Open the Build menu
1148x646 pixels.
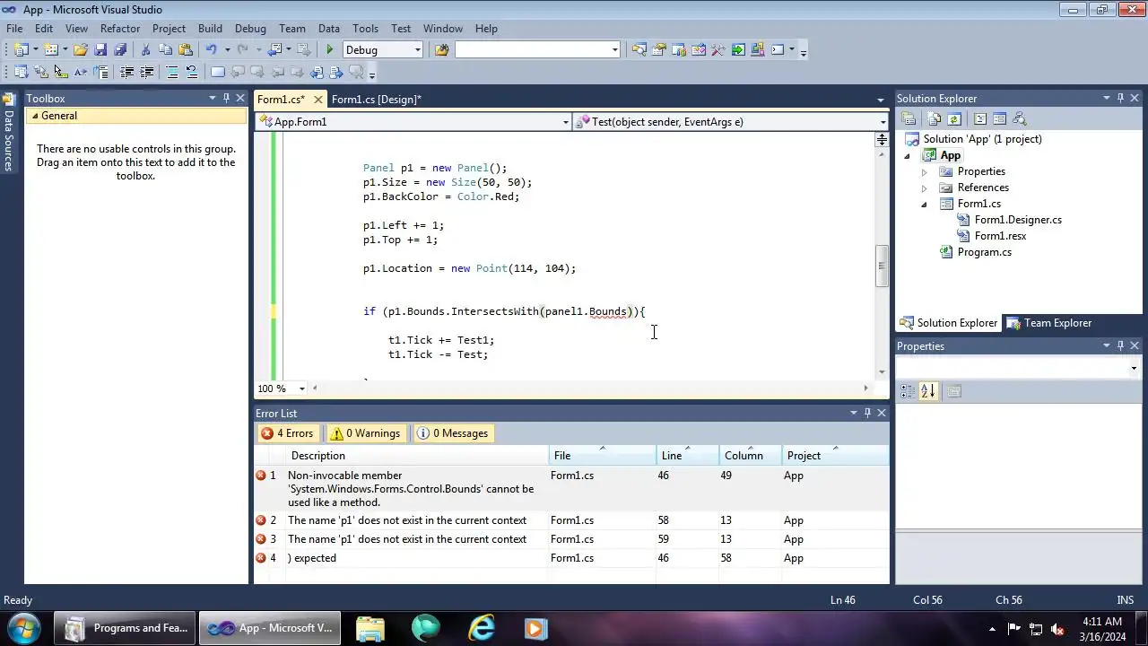[x=210, y=29]
